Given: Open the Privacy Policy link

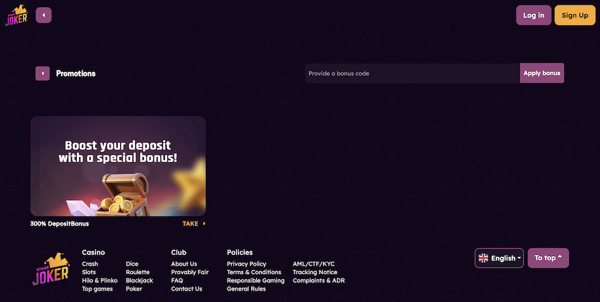Looking at the screenshot, I should (x=246, y=264).
